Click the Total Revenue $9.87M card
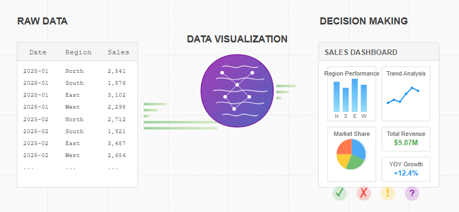 (x=406, y=139)
